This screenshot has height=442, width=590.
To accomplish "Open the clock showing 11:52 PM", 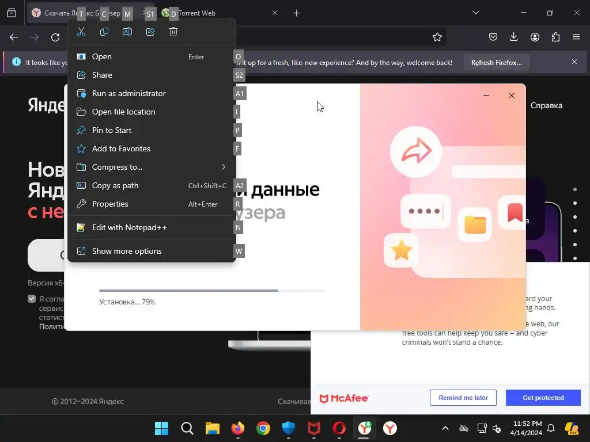I will (x=526, y=428).
